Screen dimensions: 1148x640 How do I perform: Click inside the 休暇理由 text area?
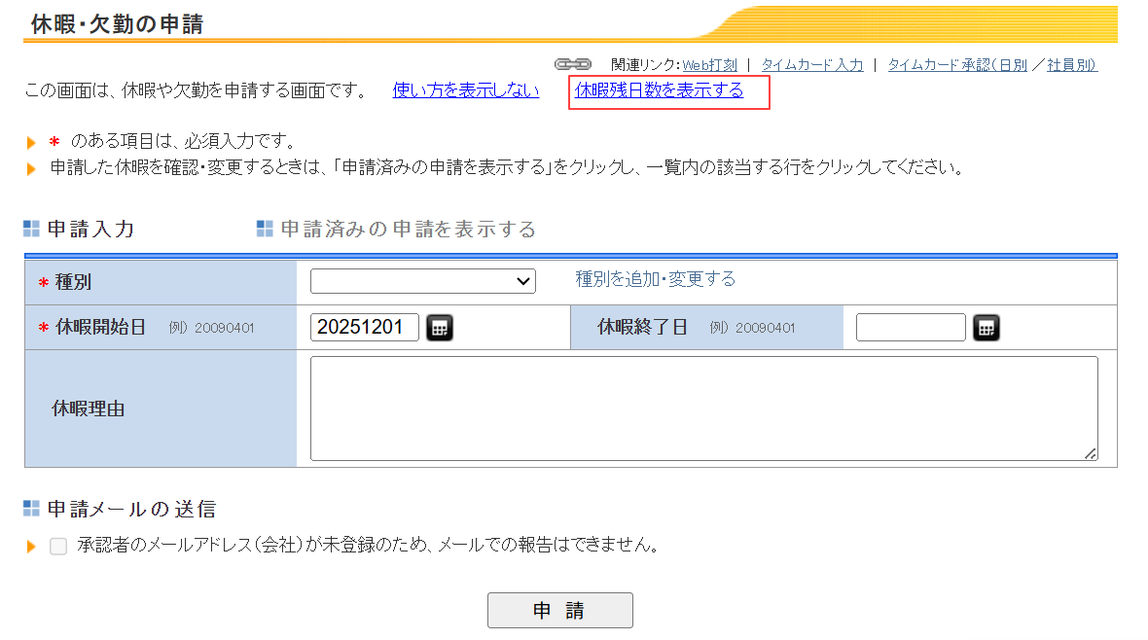click(x=702, y=409)
